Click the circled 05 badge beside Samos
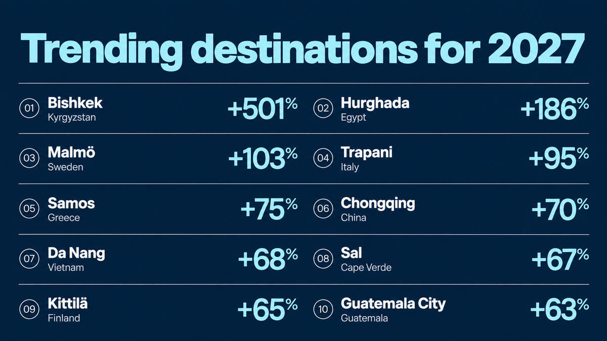 pos(29,208)
